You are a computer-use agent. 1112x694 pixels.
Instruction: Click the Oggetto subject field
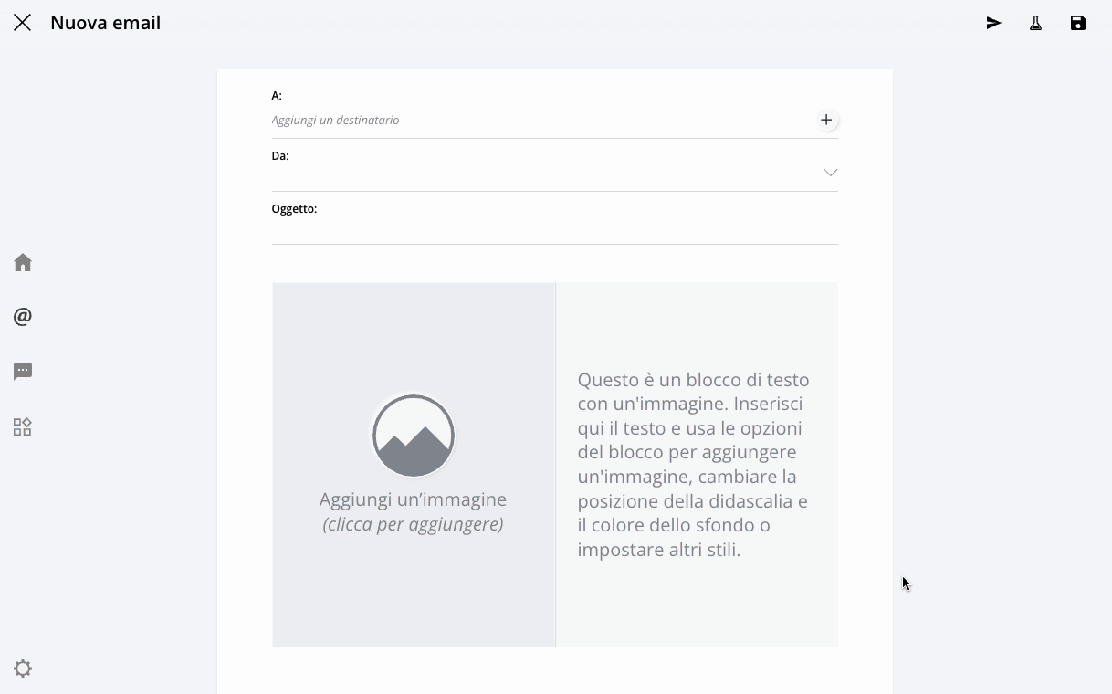(x=554, y=230)
